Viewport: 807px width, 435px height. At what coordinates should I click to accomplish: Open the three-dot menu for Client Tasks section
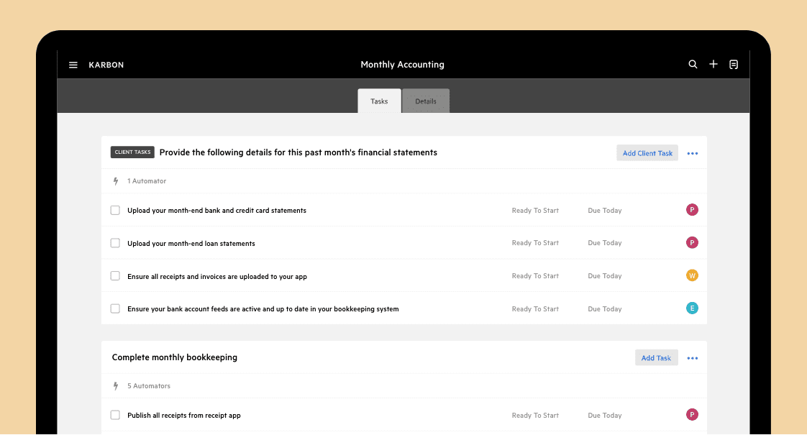[x=692, y=153]
